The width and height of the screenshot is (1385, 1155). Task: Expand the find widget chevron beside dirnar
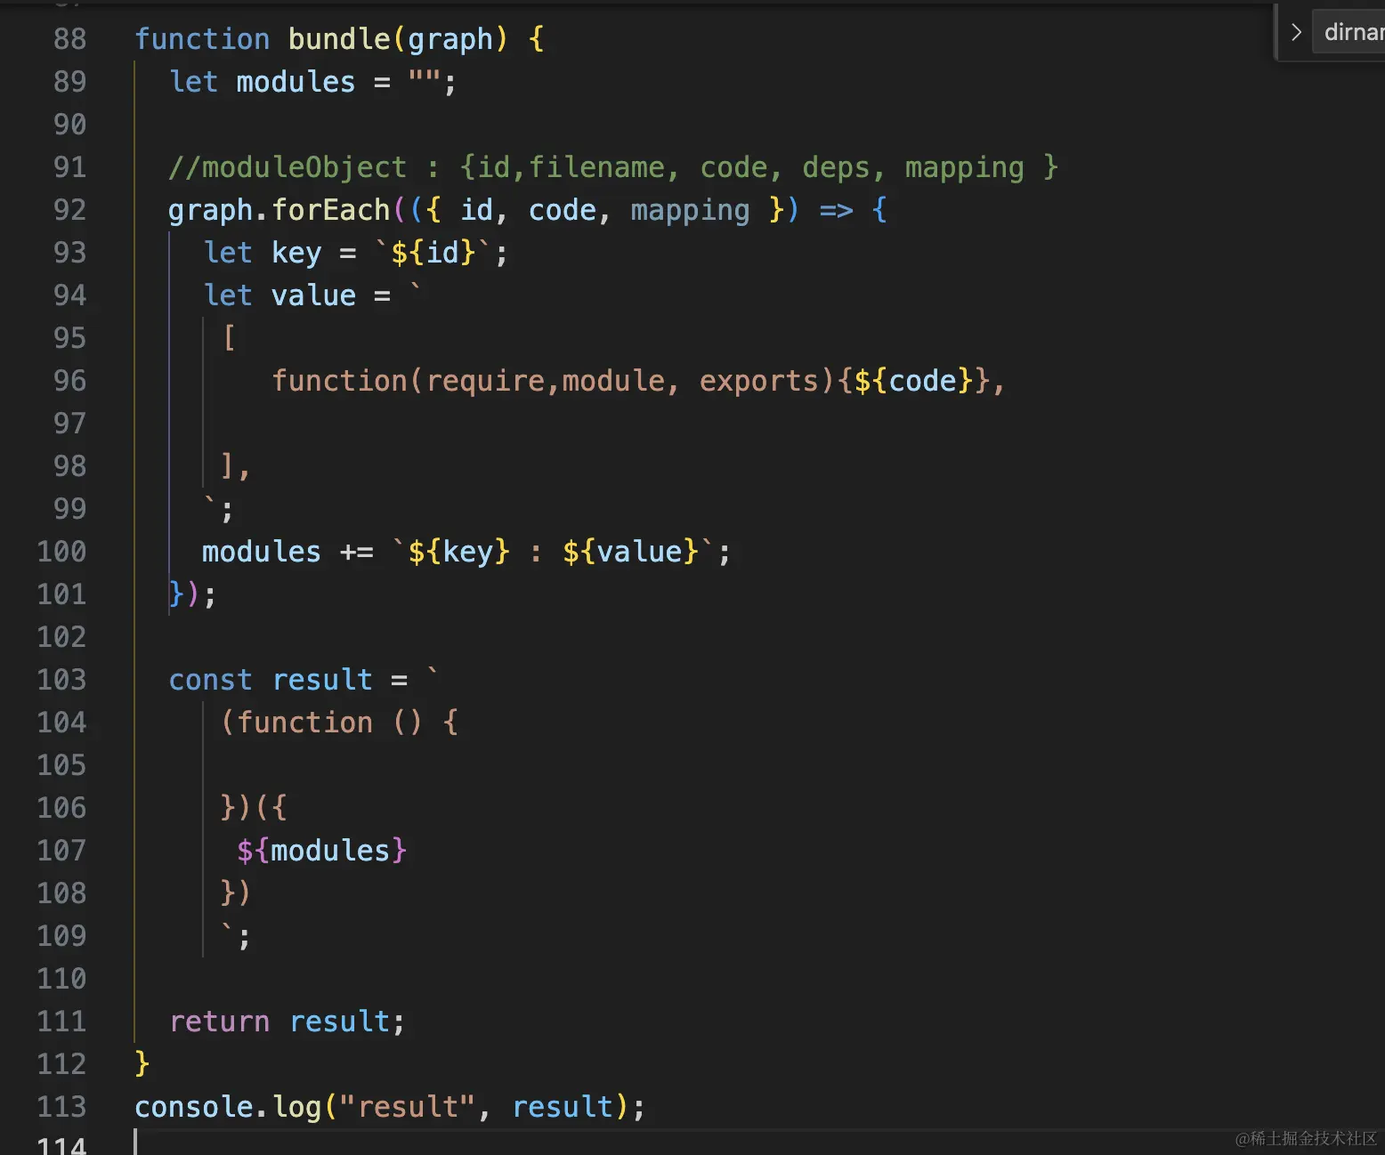tap(1296, 32)
